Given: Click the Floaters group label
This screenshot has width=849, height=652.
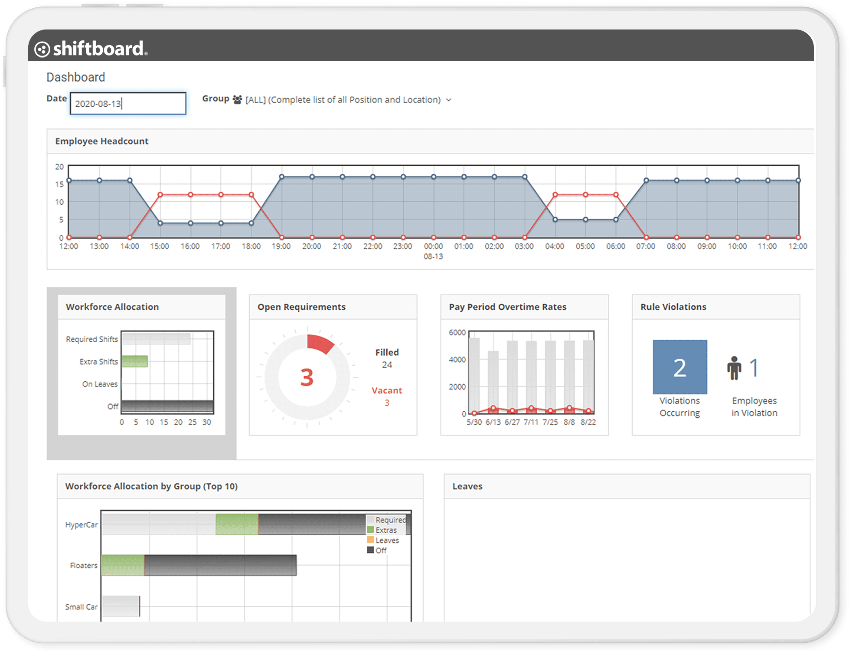Looking at the screenshot, I should click(x=84, y=565).
